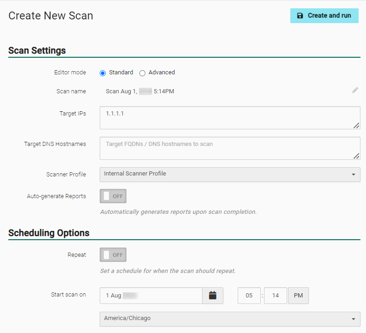
Task: Click the start minute field showing 14
Action: point(276,296)
